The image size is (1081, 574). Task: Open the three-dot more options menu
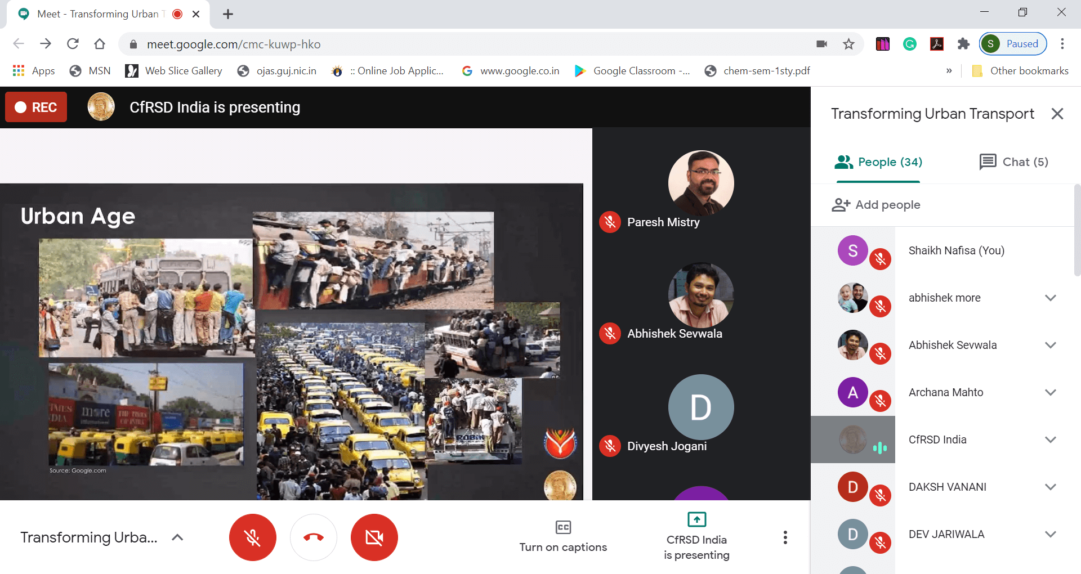tap(785, 537)
